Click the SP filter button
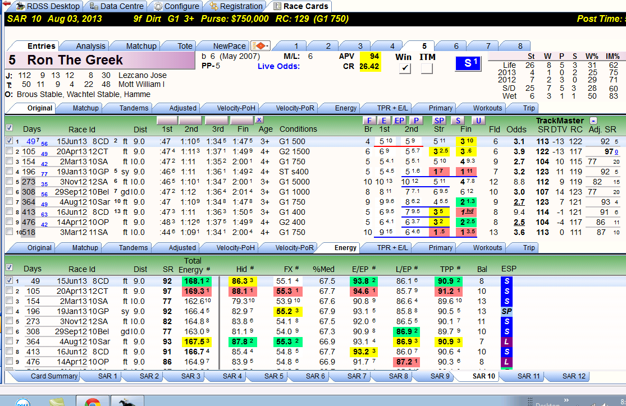The width and height of the screenshot is (626, 406). tap(439, 121)
